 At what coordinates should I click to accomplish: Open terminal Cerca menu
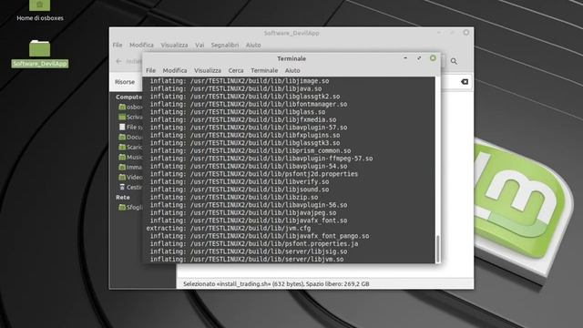coord(236,70)
